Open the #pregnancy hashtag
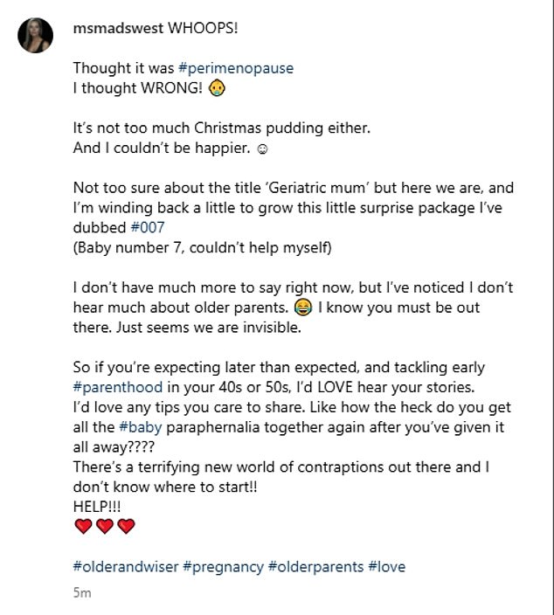This screenshot has height=615, width=554. click(x=223, y=567)
